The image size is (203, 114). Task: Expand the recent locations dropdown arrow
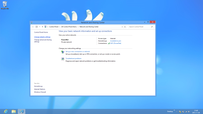coord(40,27)
